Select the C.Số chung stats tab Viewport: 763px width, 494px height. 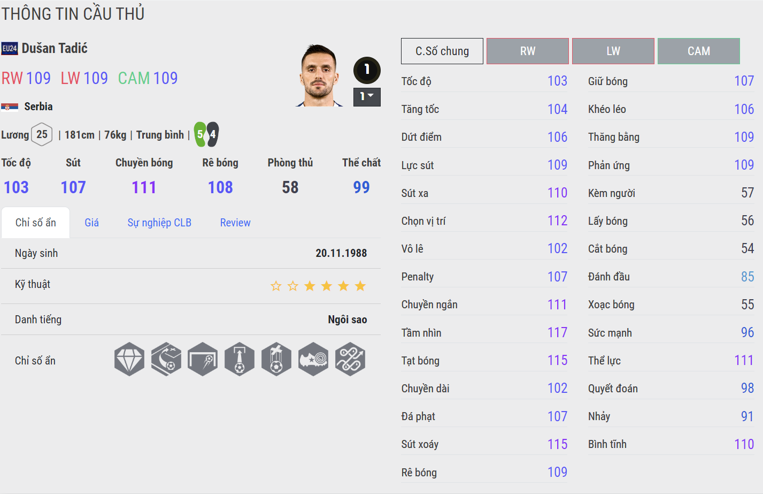(x=442, y=51)
